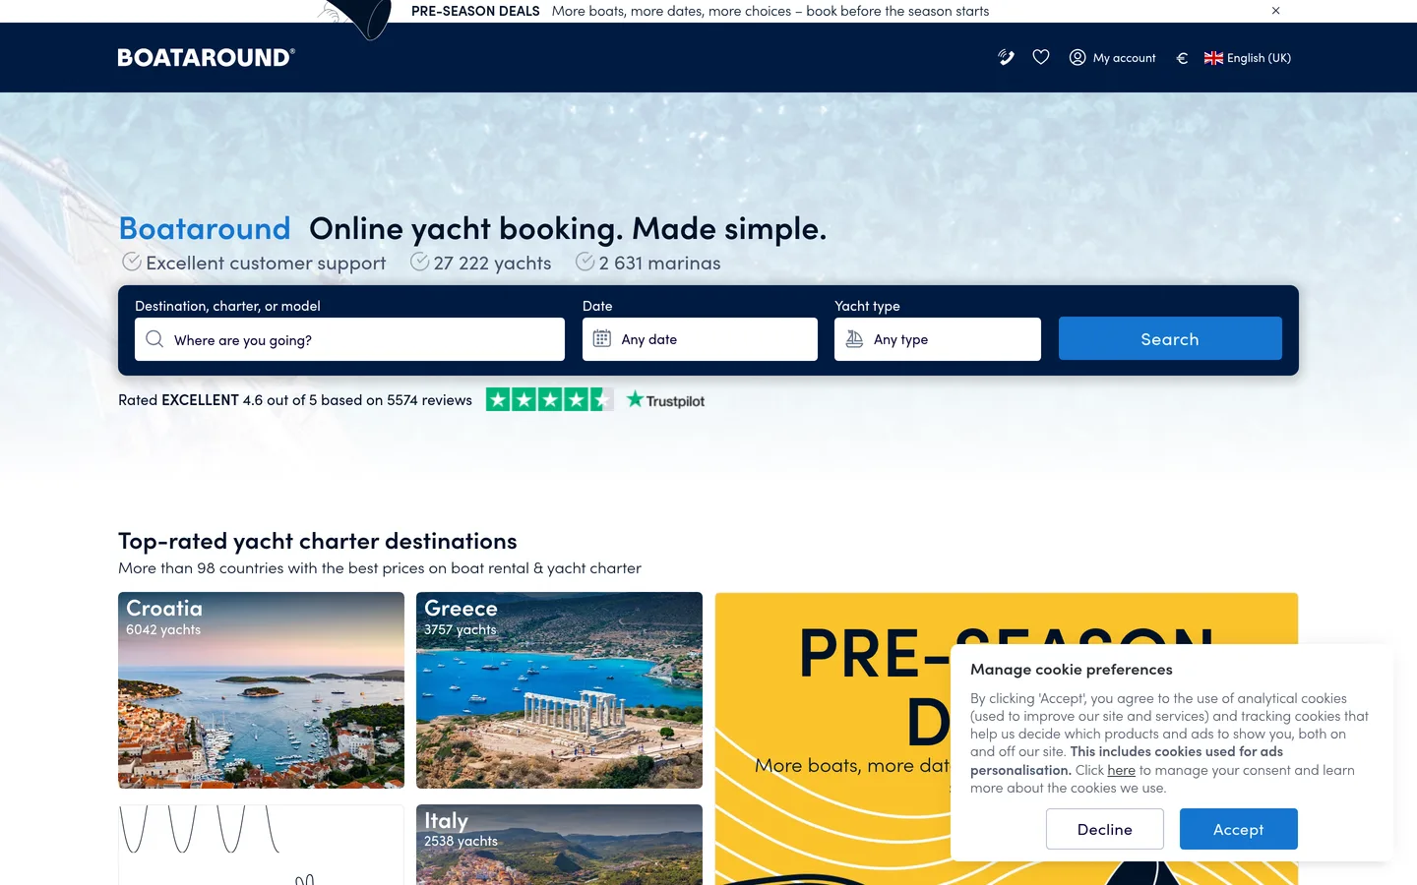
Task: Click the blue 'Boataround' headline text
Action: [205, 229]
